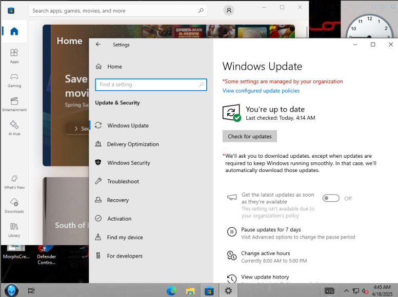The height and width of the screenshot is (297, 398).
Task: Open Entertainment section in Microsoft Store
Action: (x=14, y=104)
